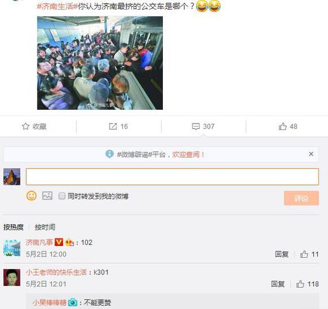Viewport: 328px width, 309px height.
Task: Open the emoji smiley picker
Action: click(32, 196)
